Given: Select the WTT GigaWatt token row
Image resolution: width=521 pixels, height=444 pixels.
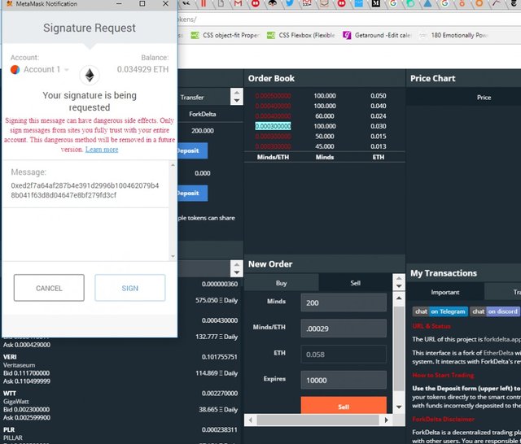Looking at the screenshot, I should [120, 406].
